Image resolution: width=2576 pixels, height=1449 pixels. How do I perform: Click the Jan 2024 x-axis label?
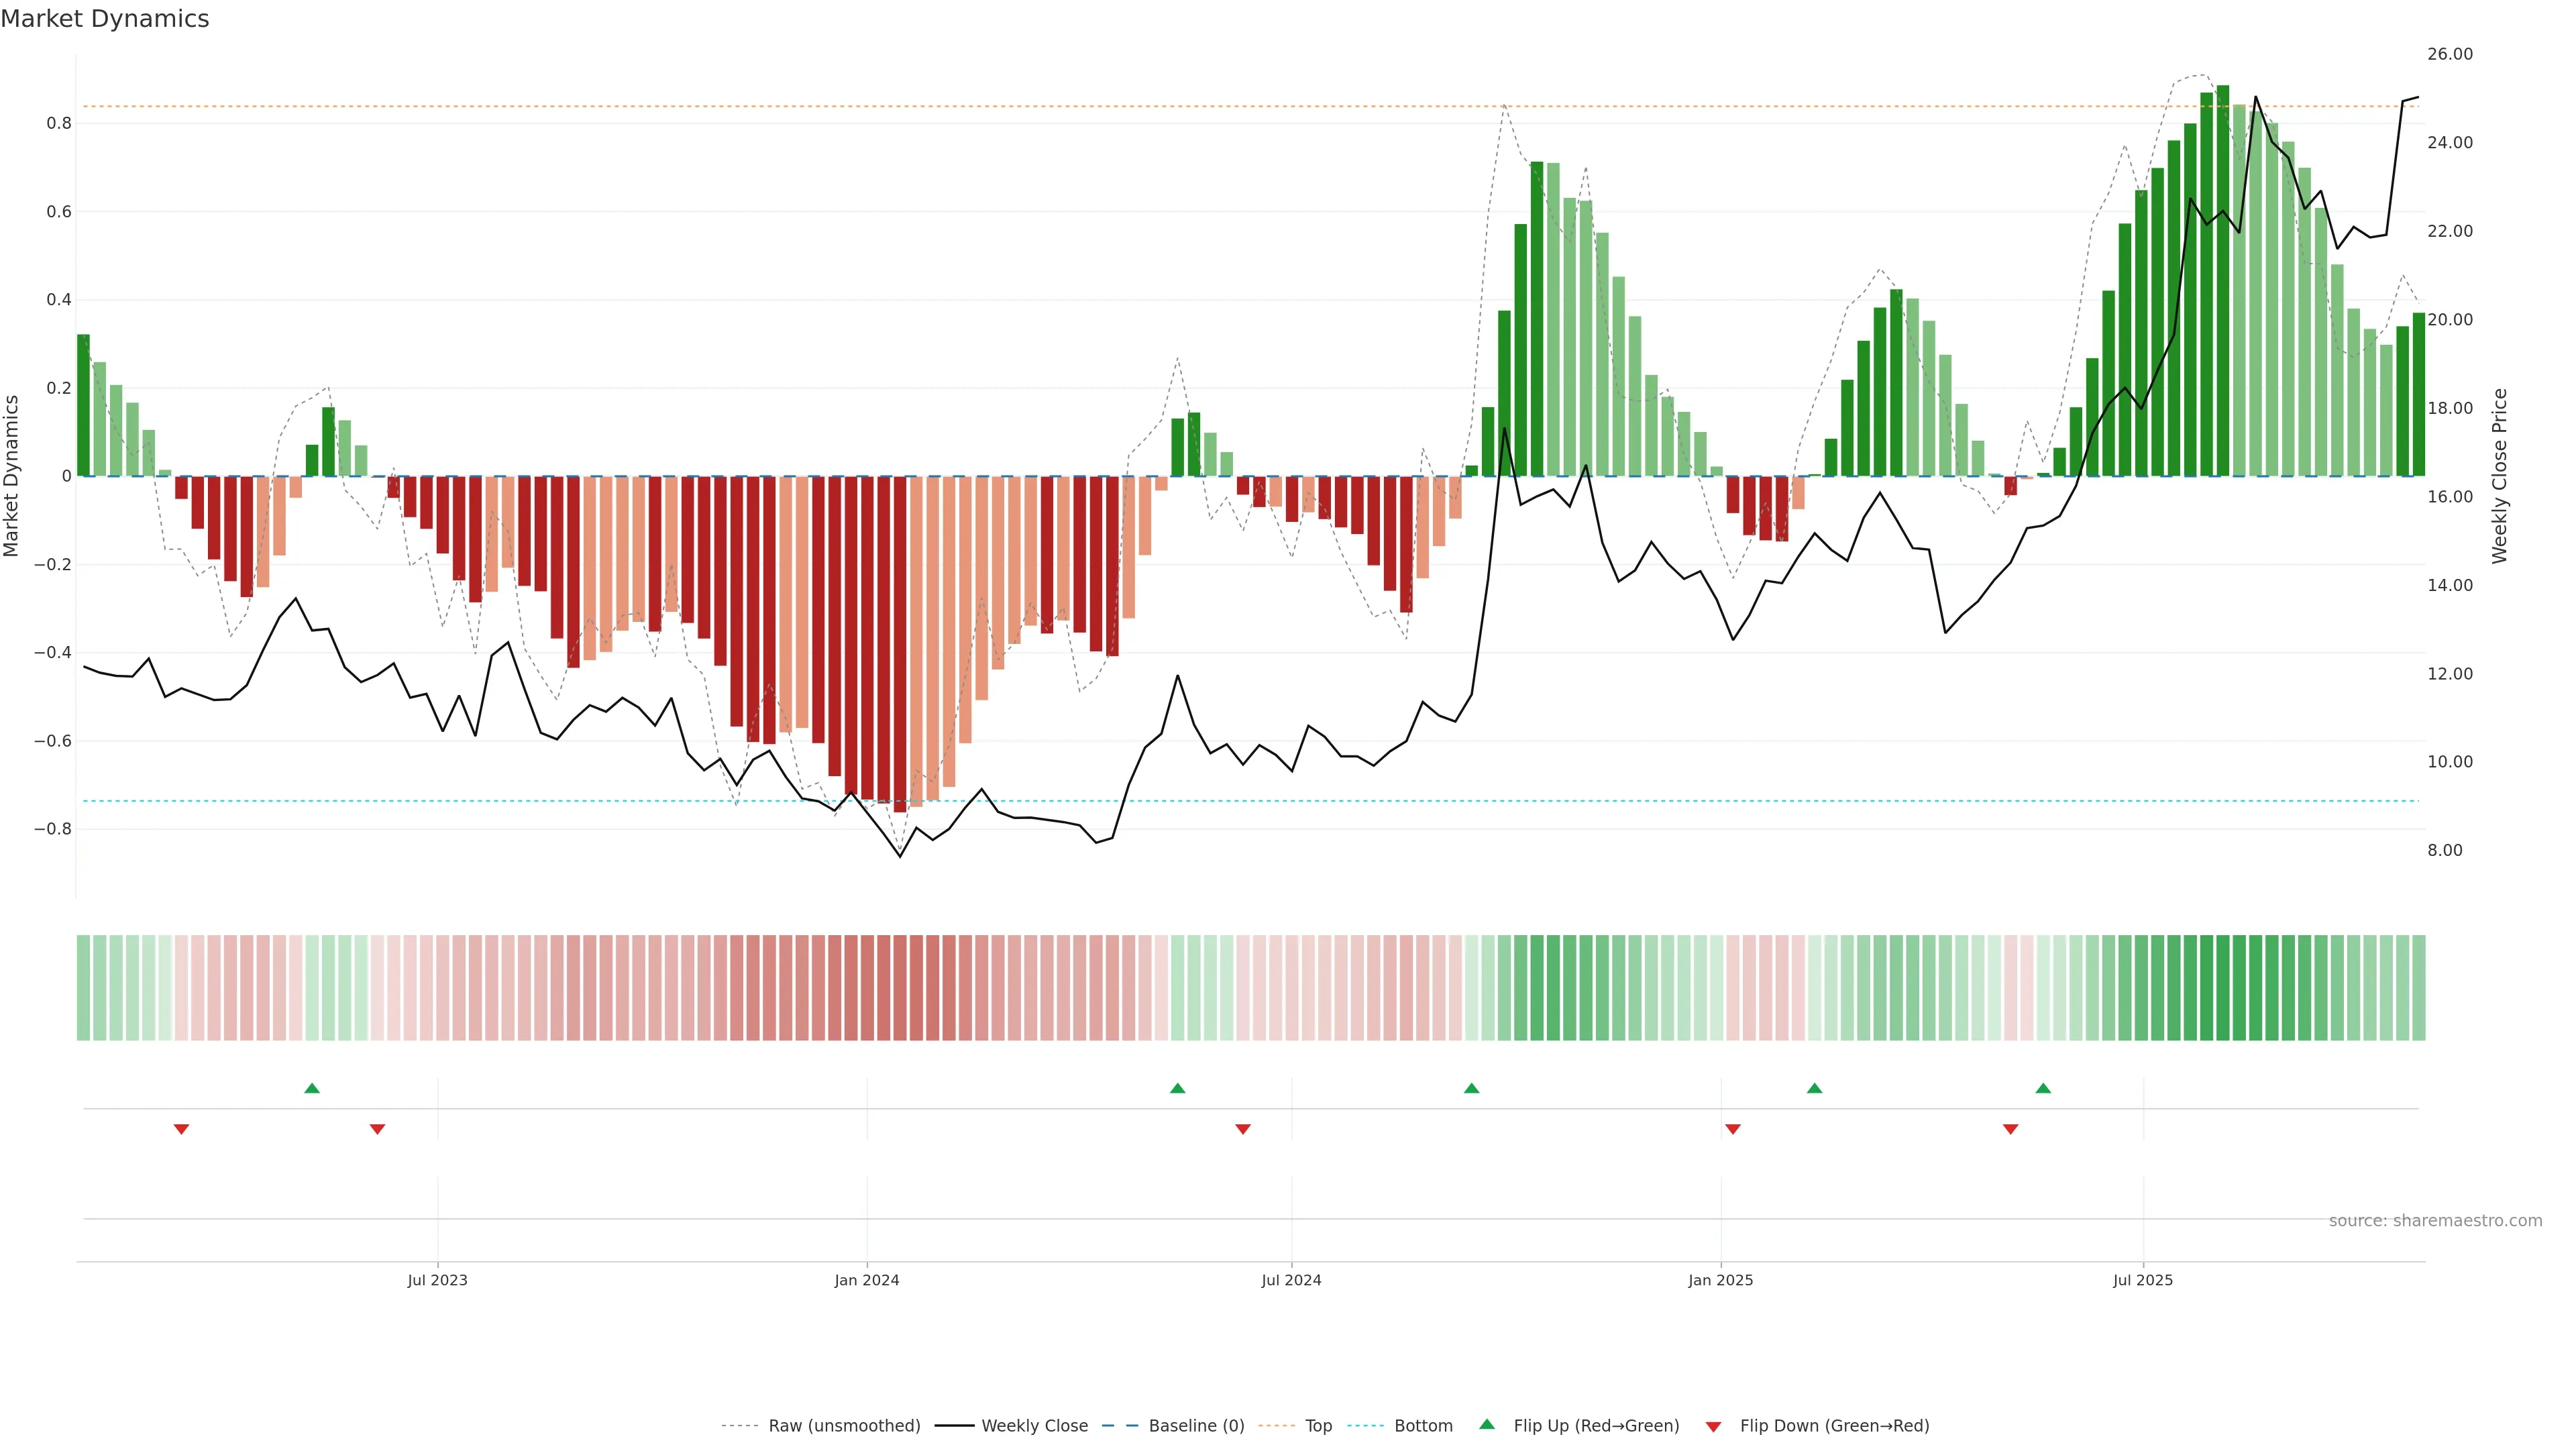coord(867,1280)
